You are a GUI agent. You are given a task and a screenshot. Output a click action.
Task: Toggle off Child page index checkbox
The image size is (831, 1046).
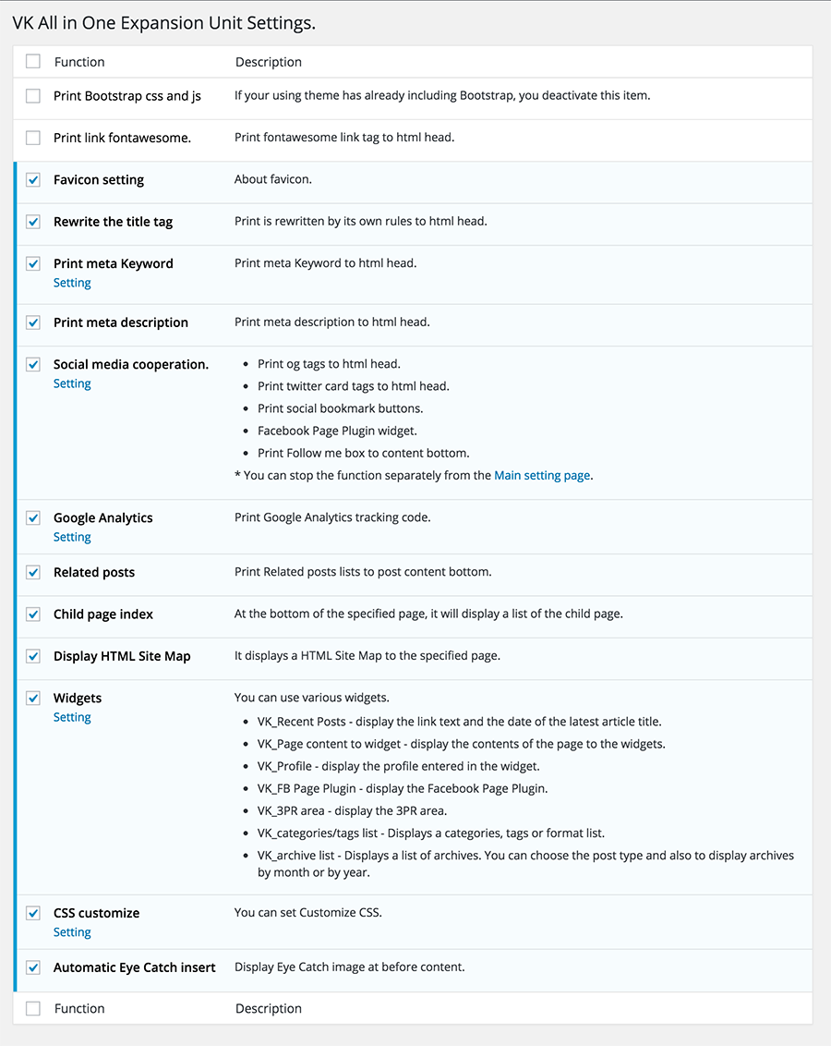pyautogui.click(x=33, y=614)
